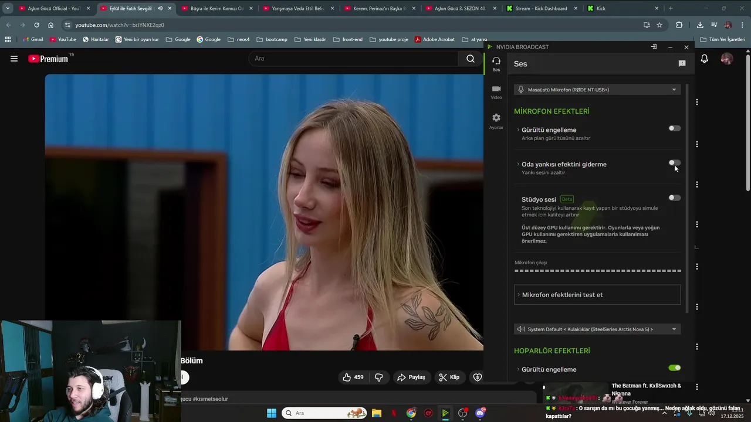Open the Adobe Acrobat bookmark

tap(435, 39)
